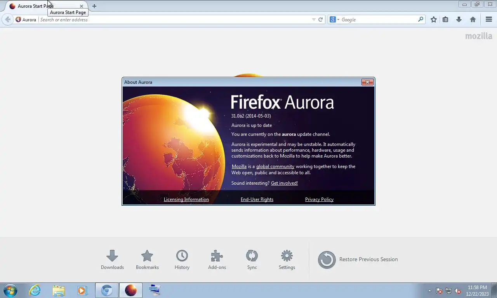Viewport: 497px width, 298px height.
Task: Click the Aurora site identity icon
Action: (26, 19)
